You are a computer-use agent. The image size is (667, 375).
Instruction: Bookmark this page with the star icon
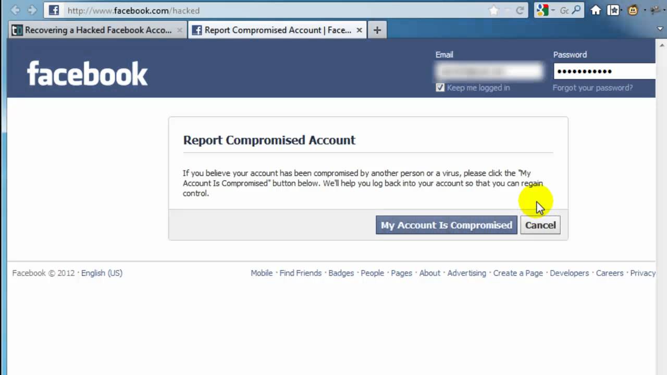click(x=493, y=10)
